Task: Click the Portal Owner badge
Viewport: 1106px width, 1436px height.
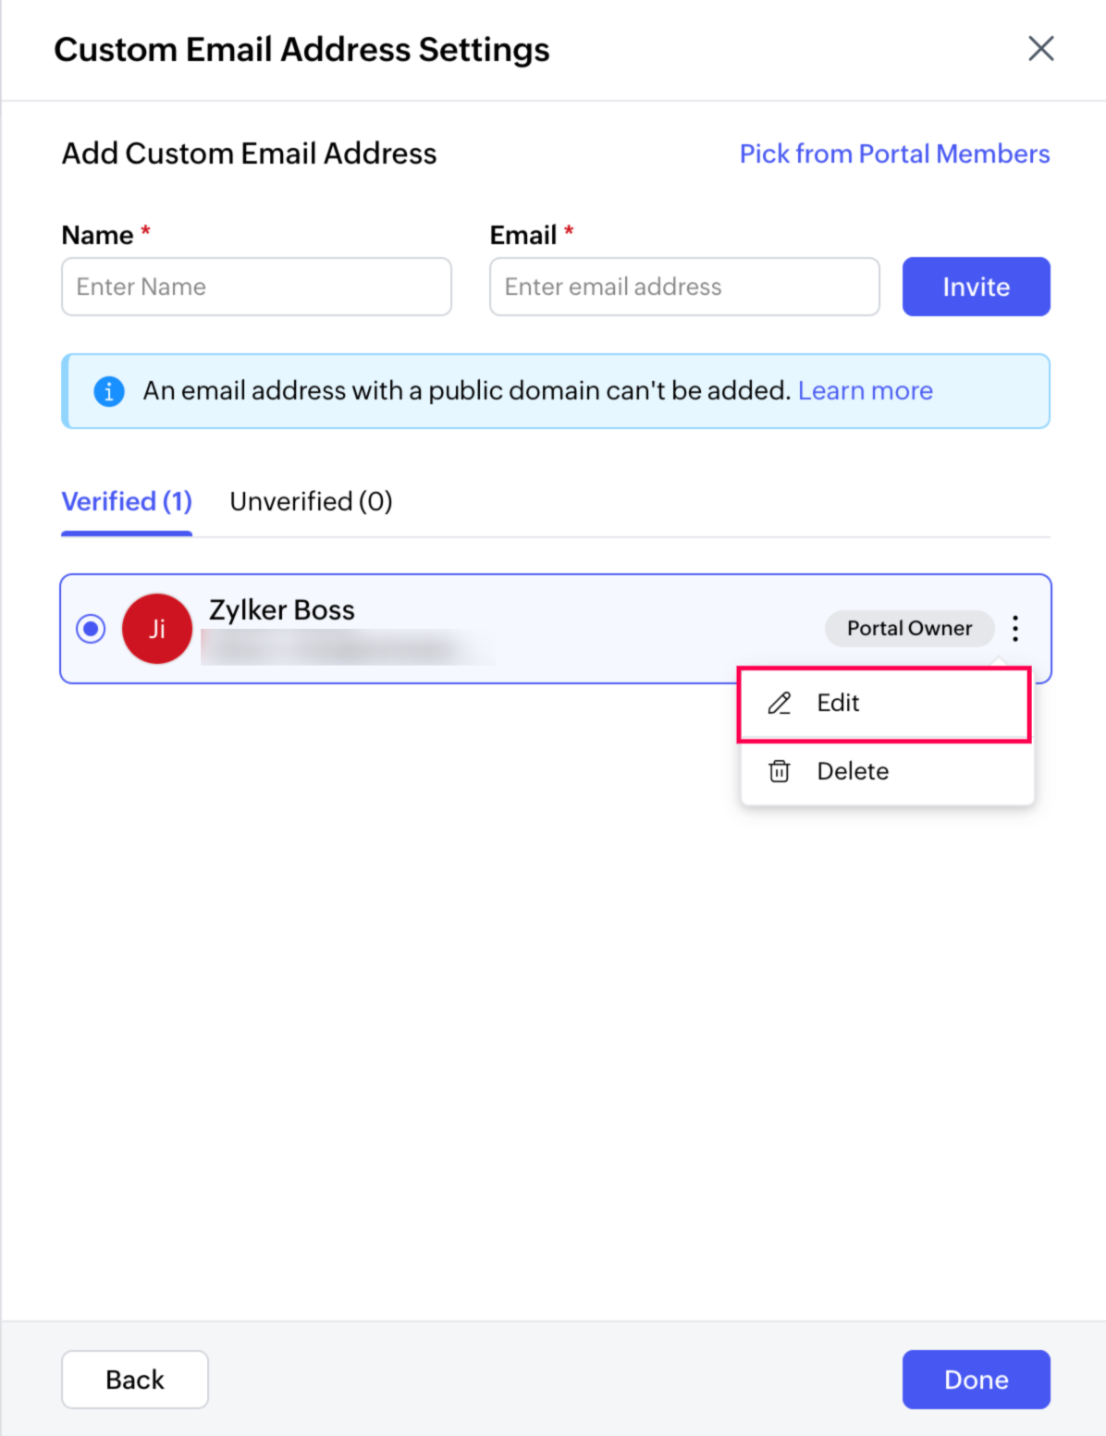Action: pyautogui.click(x=909, y=629)
